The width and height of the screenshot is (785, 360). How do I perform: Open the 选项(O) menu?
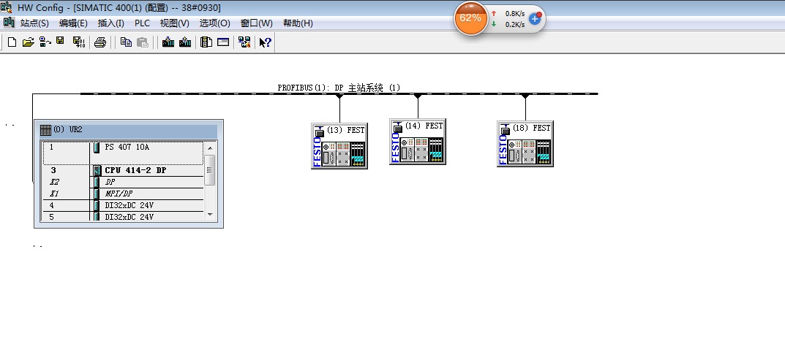(215, 23)
